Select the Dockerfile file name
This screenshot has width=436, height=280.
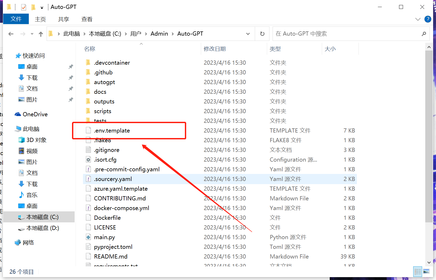(x=107, y=218)
